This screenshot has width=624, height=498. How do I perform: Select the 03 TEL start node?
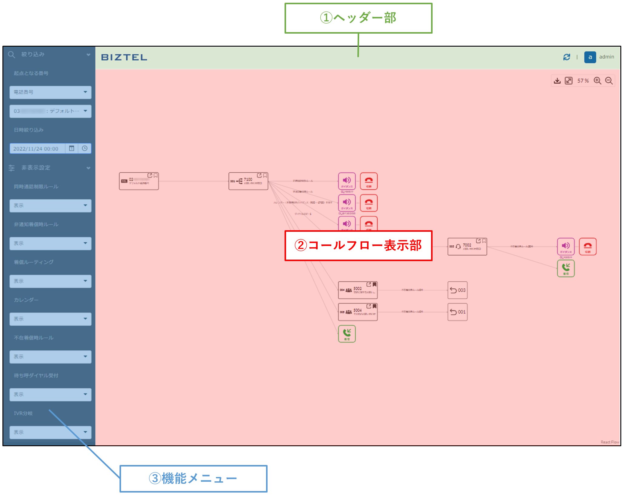139,181
